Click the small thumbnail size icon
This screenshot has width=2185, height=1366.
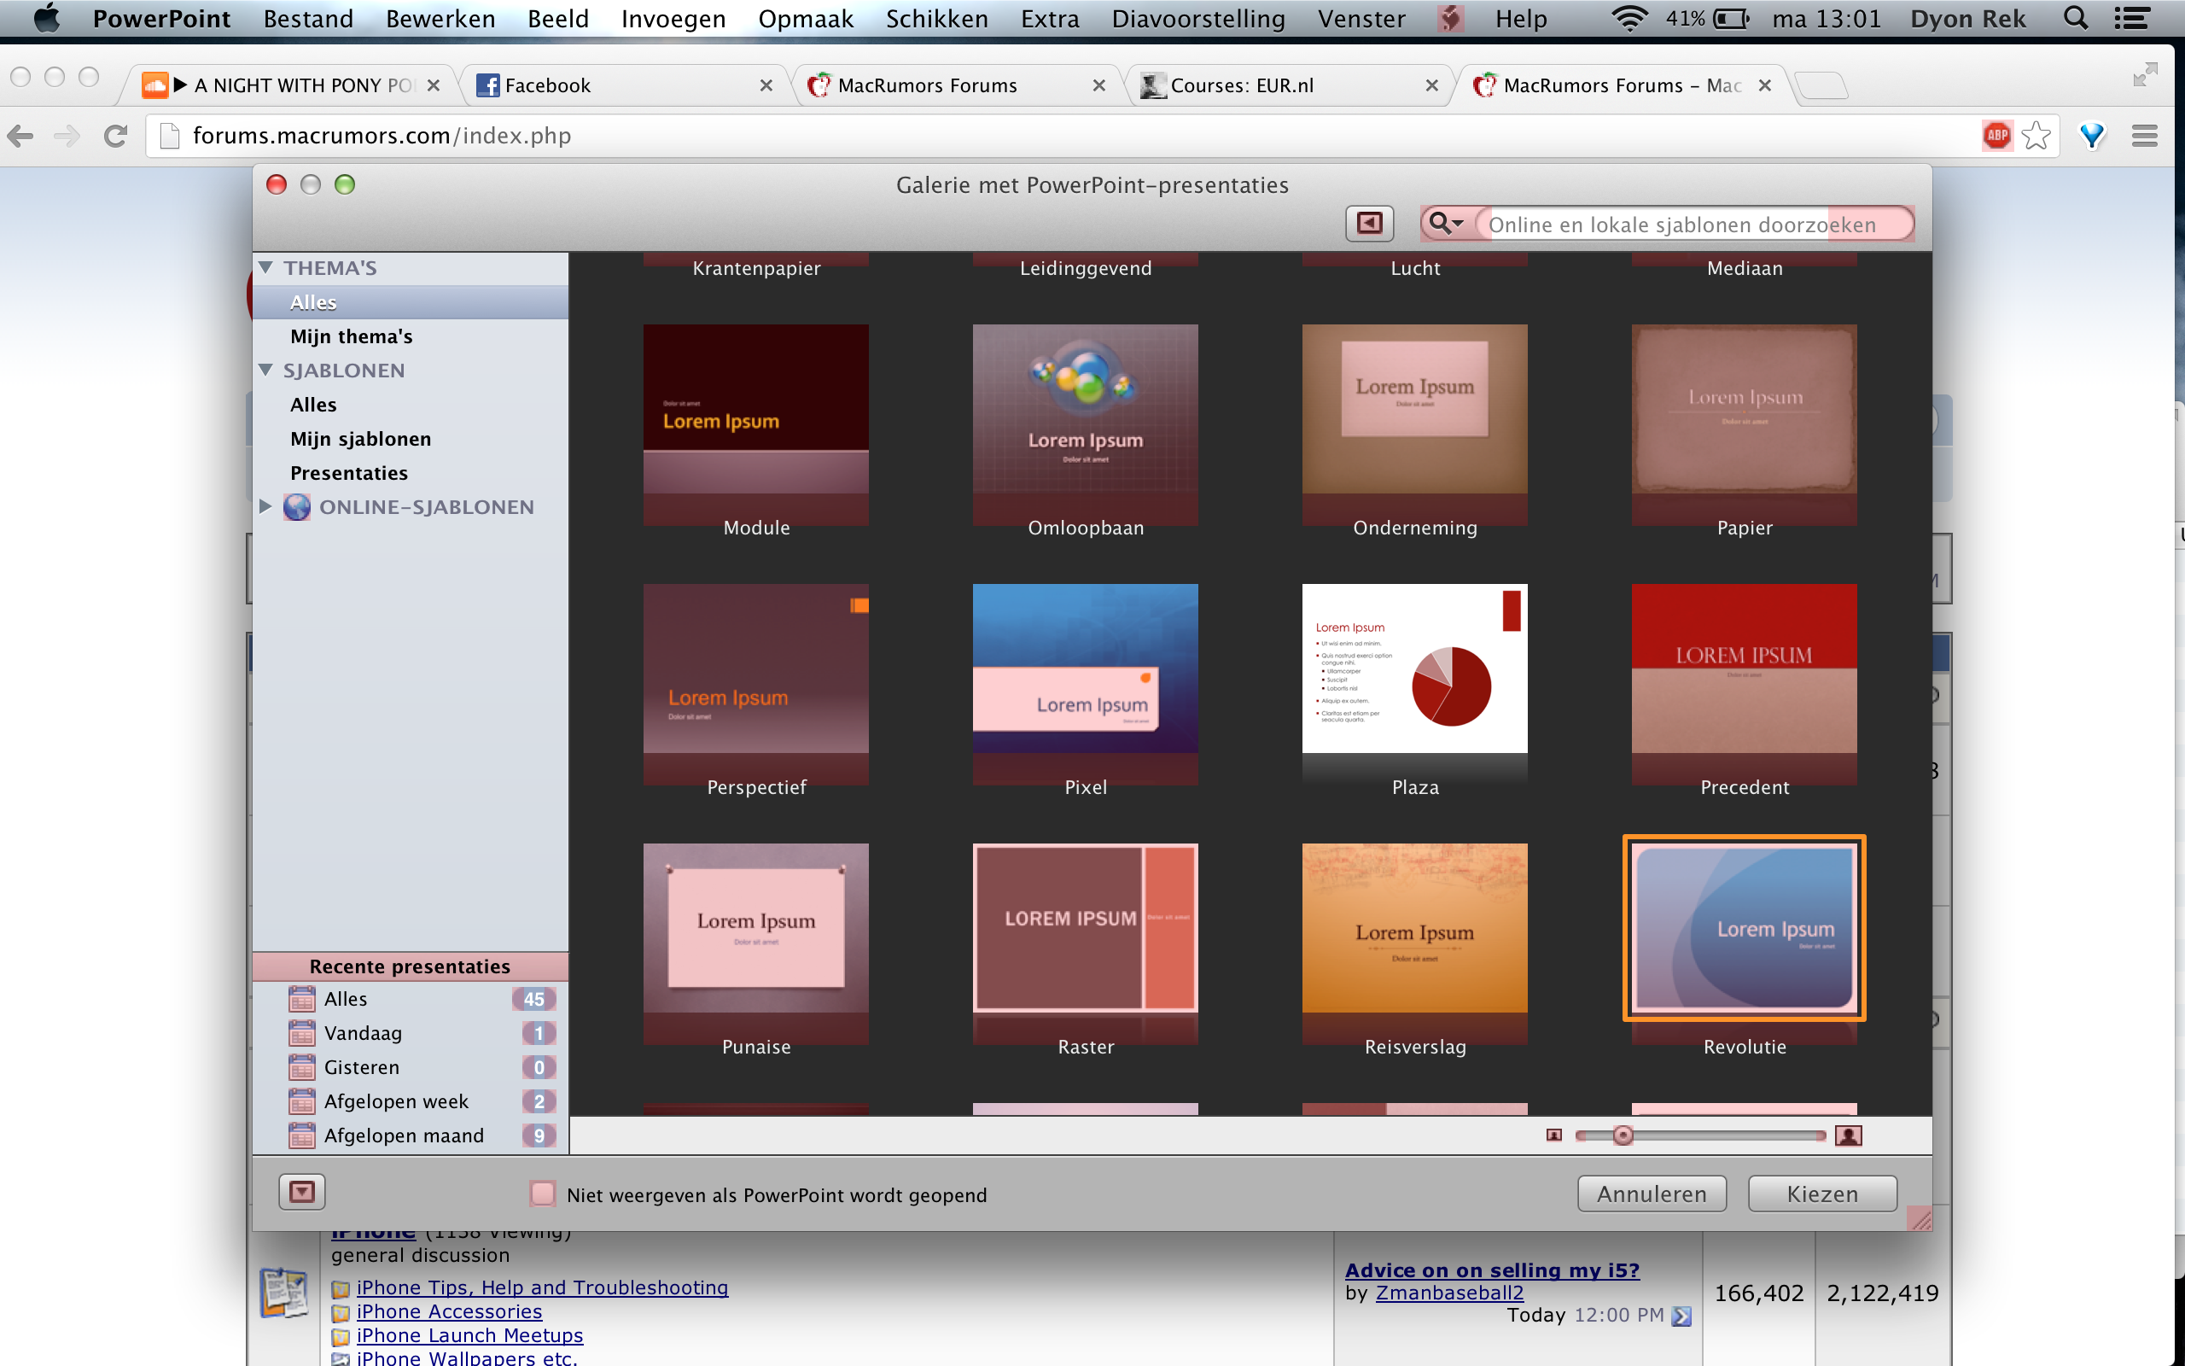pyautogui.click(x=1554, y=1135)
